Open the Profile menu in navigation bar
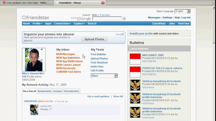The width and height of the screenshot is (216, 121). 37,24
